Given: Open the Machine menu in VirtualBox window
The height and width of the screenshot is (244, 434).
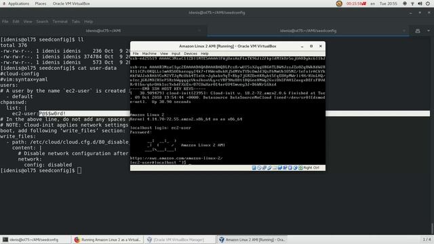Looking at the screenshot, I should (x=149, y=54).
